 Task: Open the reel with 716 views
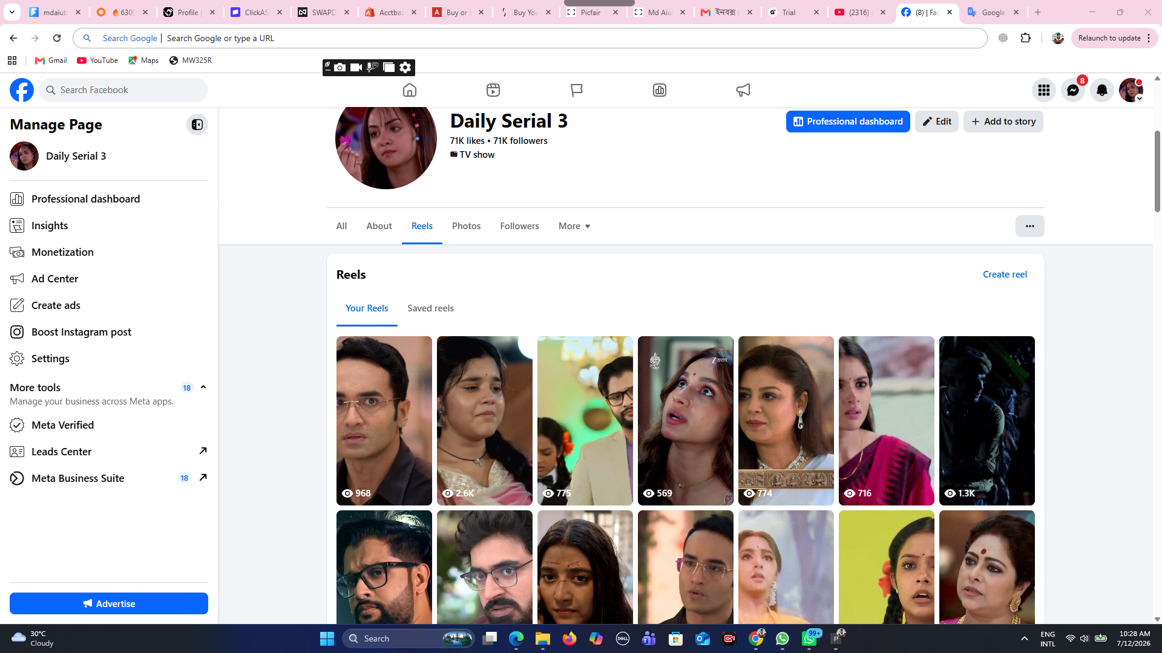tap(887, 421)
